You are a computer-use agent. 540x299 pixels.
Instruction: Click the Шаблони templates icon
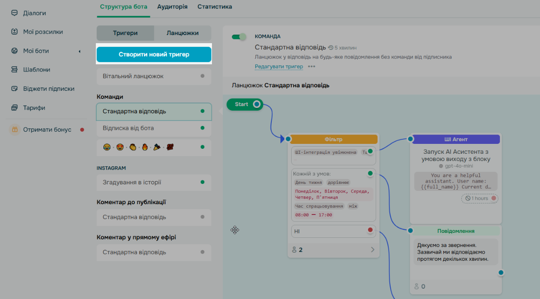(x=14, y=69)
